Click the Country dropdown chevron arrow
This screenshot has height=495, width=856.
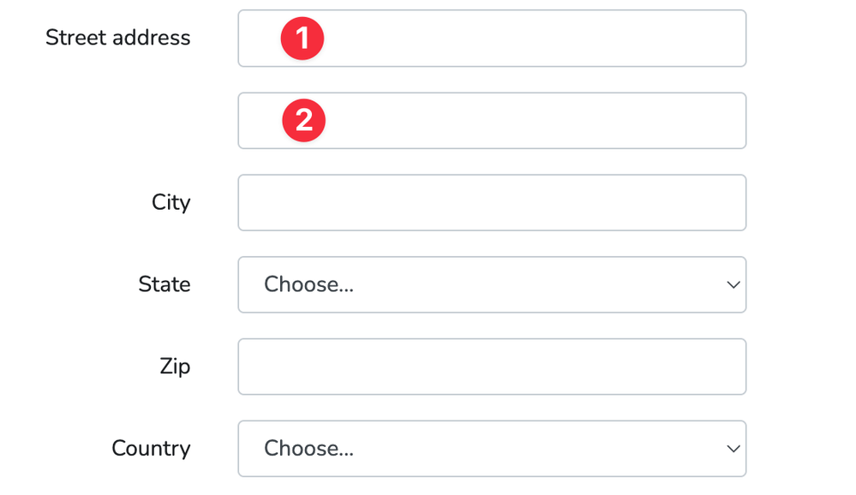click(x=733, y=449)
